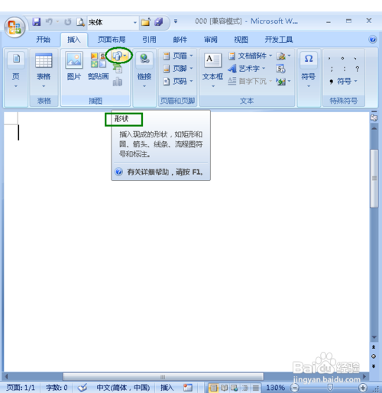Save the document with the floppy icon
This screenshot has width=382, height=393.
[37, 22]
